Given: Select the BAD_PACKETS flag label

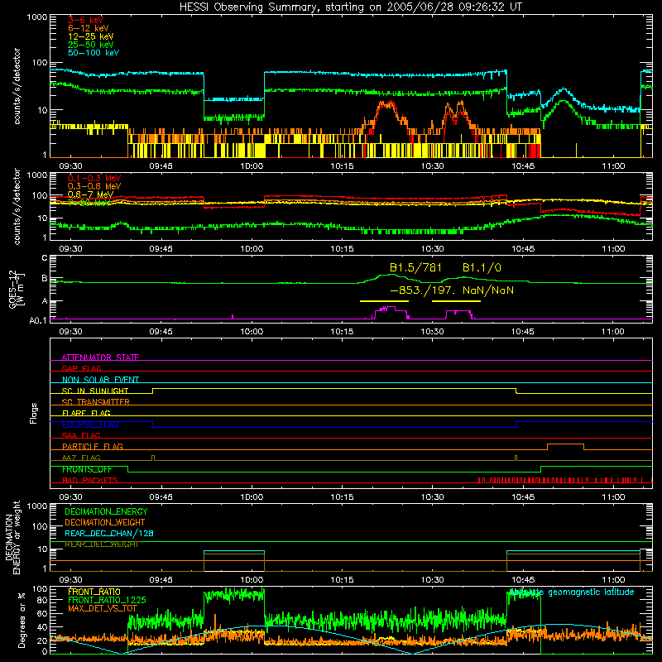Looking at the screenshot, I should click(x=90, y=480).
